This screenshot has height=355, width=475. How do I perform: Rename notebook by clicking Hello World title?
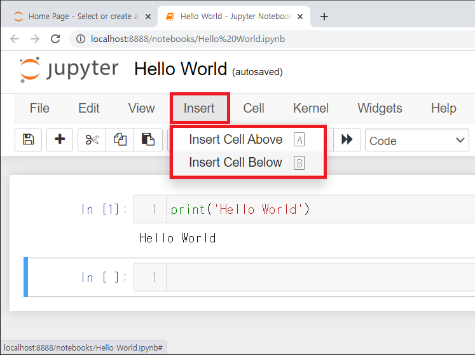(x=181, y=69)
